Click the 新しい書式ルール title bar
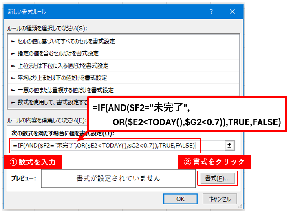The height and width of the screenshot is (213, 291). [102, 12]
